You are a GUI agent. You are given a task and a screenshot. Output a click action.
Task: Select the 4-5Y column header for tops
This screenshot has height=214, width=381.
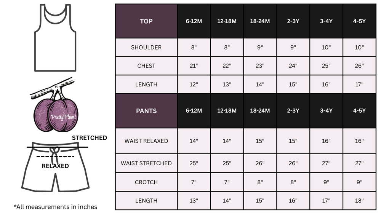359,21
